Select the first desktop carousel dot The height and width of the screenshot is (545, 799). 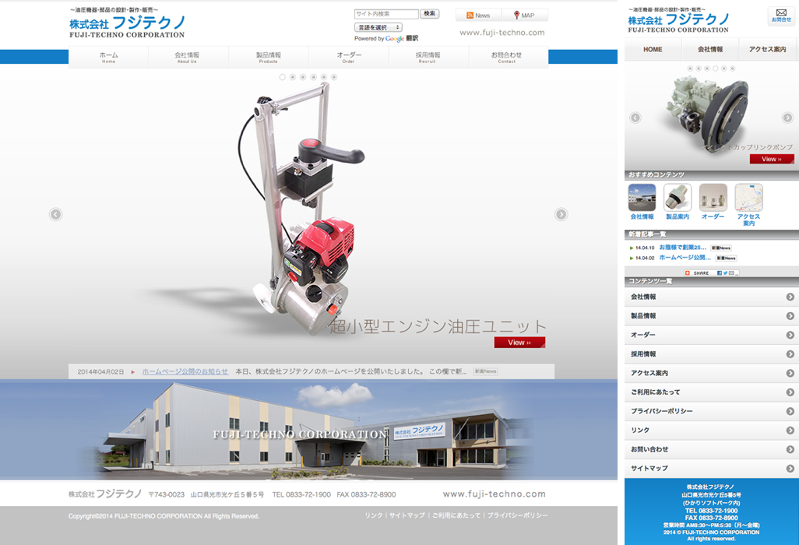click(x=283, y=77)
